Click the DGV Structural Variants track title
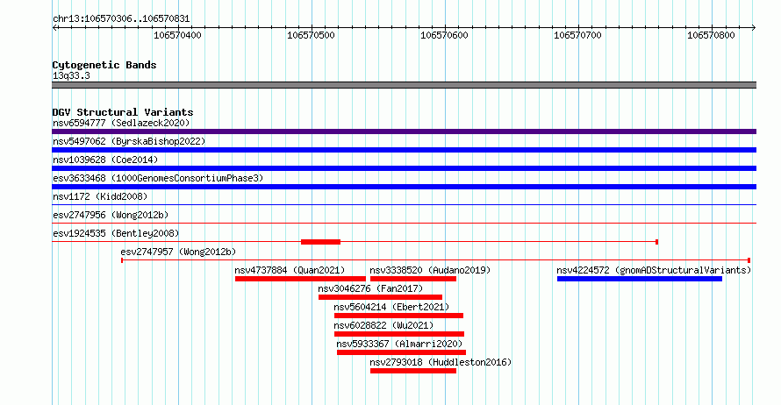 coord(123,112)
